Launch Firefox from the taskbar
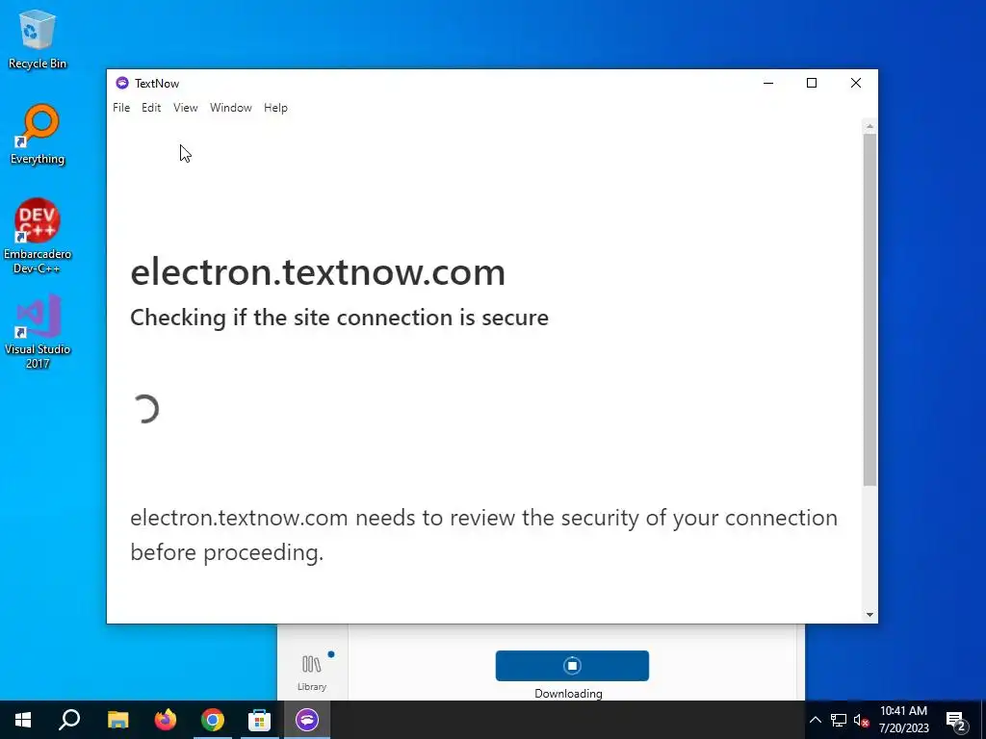Screen dimensions: 986x739 tap(166, 720)
